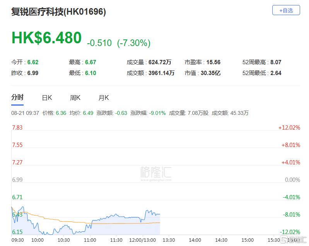Click the 6.99 baseline price axis label
This screenshot has width=309, height=246.
click(x=17, y=180)
